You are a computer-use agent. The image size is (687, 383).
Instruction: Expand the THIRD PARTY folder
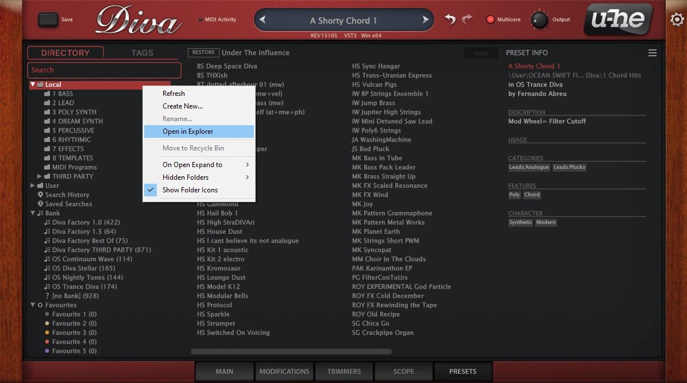(x=40, y=176)
